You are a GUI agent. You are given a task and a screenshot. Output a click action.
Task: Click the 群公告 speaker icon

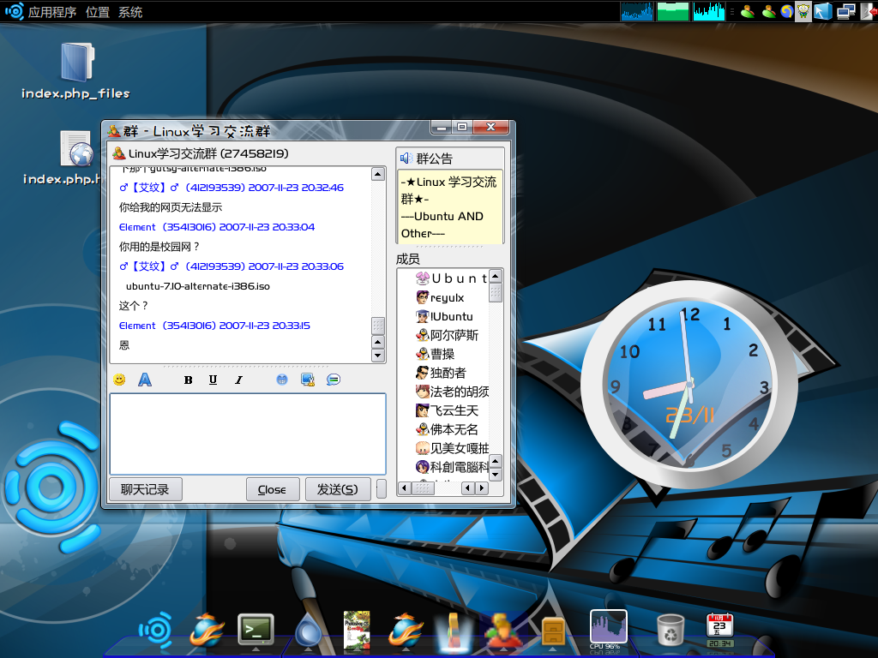(406, 159)
